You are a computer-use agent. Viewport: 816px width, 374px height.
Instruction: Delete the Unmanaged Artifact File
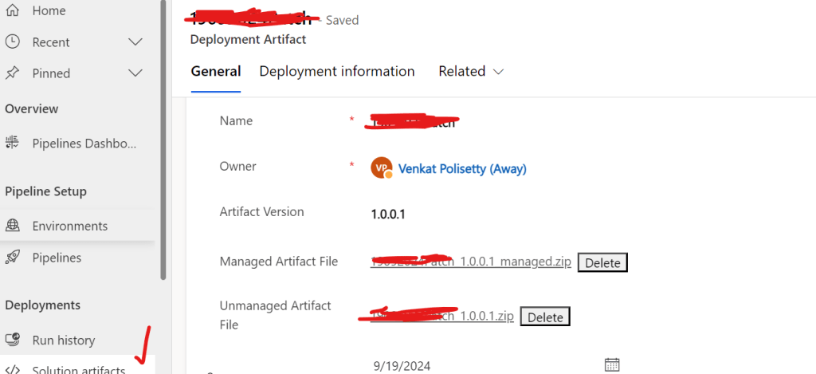click(x=545, y=317)
